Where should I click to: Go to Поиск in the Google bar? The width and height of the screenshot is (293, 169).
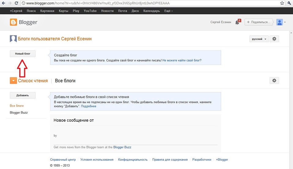[x=31, y=11]
